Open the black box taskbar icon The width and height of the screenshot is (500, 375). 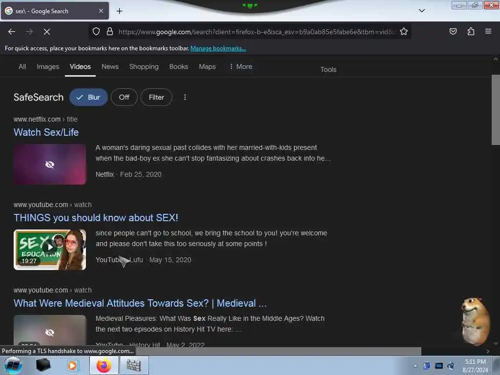point(43,365)
